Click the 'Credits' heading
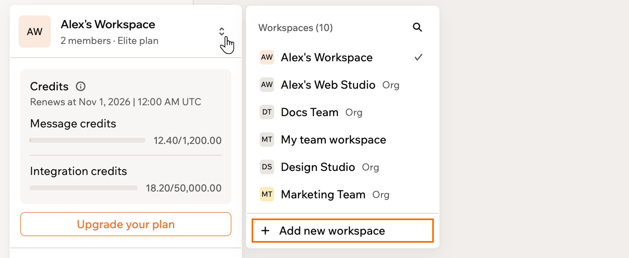The height and width of the screenshot is (258, 629). coord(49,86)
